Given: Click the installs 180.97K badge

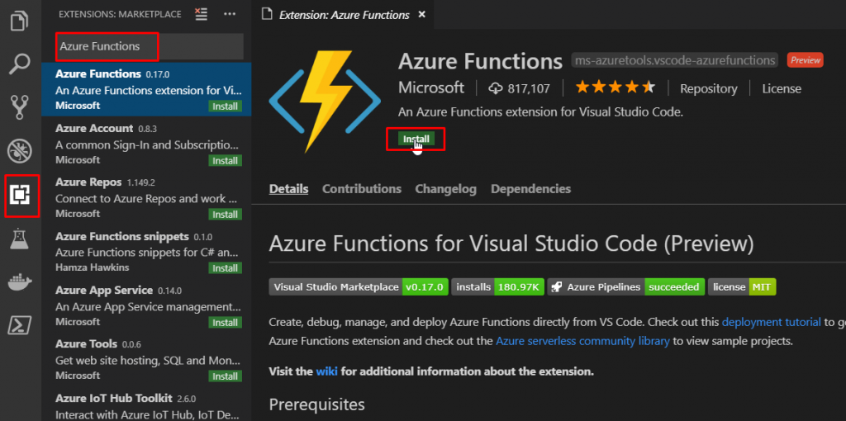Looking at the screenshot, I should [497, 286].
